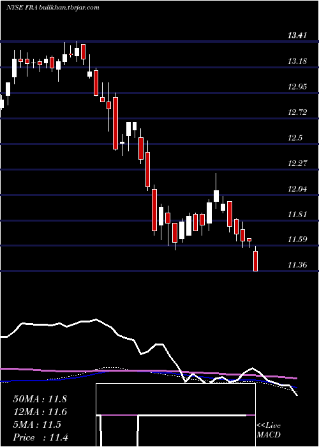Viewport: 319px width, 447px height.
Task: Click the 12.95 price axis label
Action: point(297,87)
